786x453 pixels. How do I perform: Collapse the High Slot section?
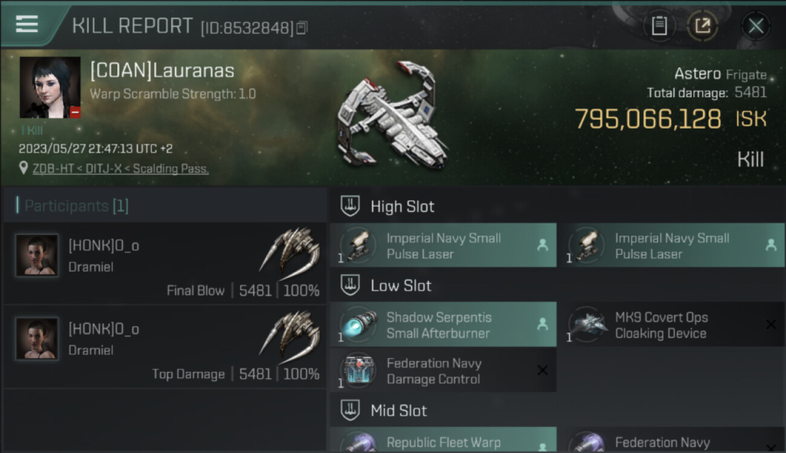350,207
